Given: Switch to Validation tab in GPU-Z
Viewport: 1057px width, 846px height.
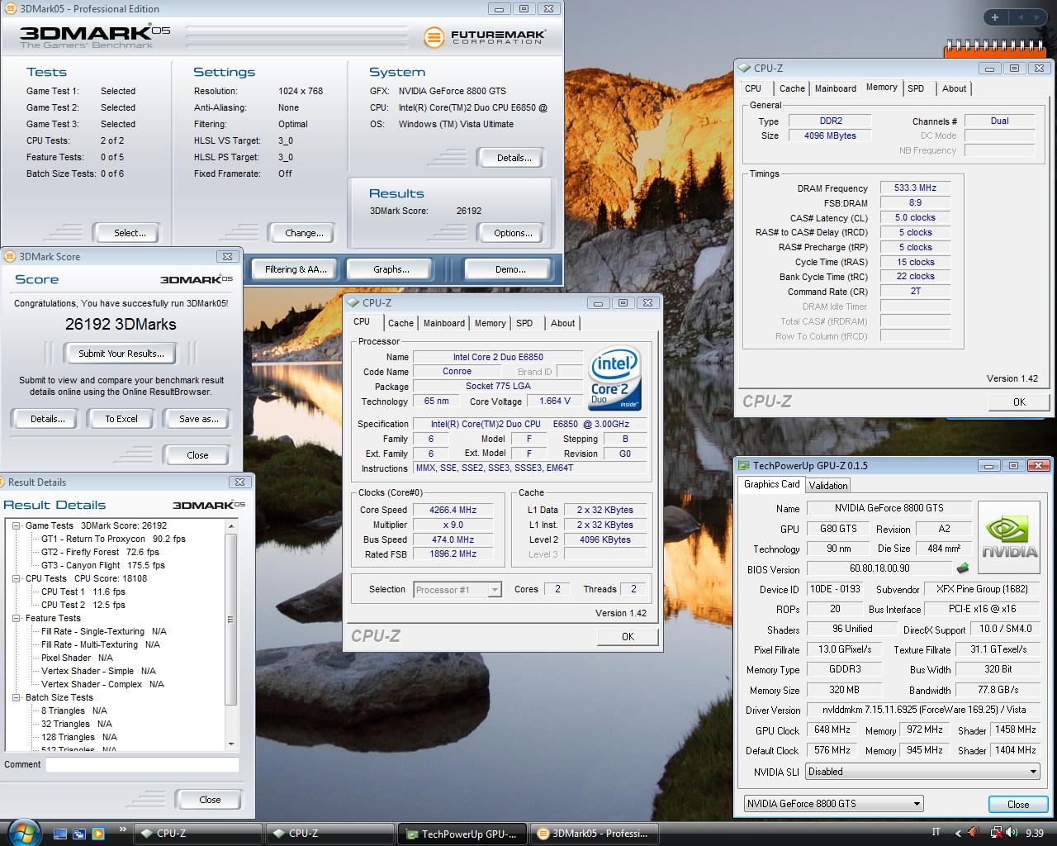Looking at the screenshot, I should click(827, 485).
